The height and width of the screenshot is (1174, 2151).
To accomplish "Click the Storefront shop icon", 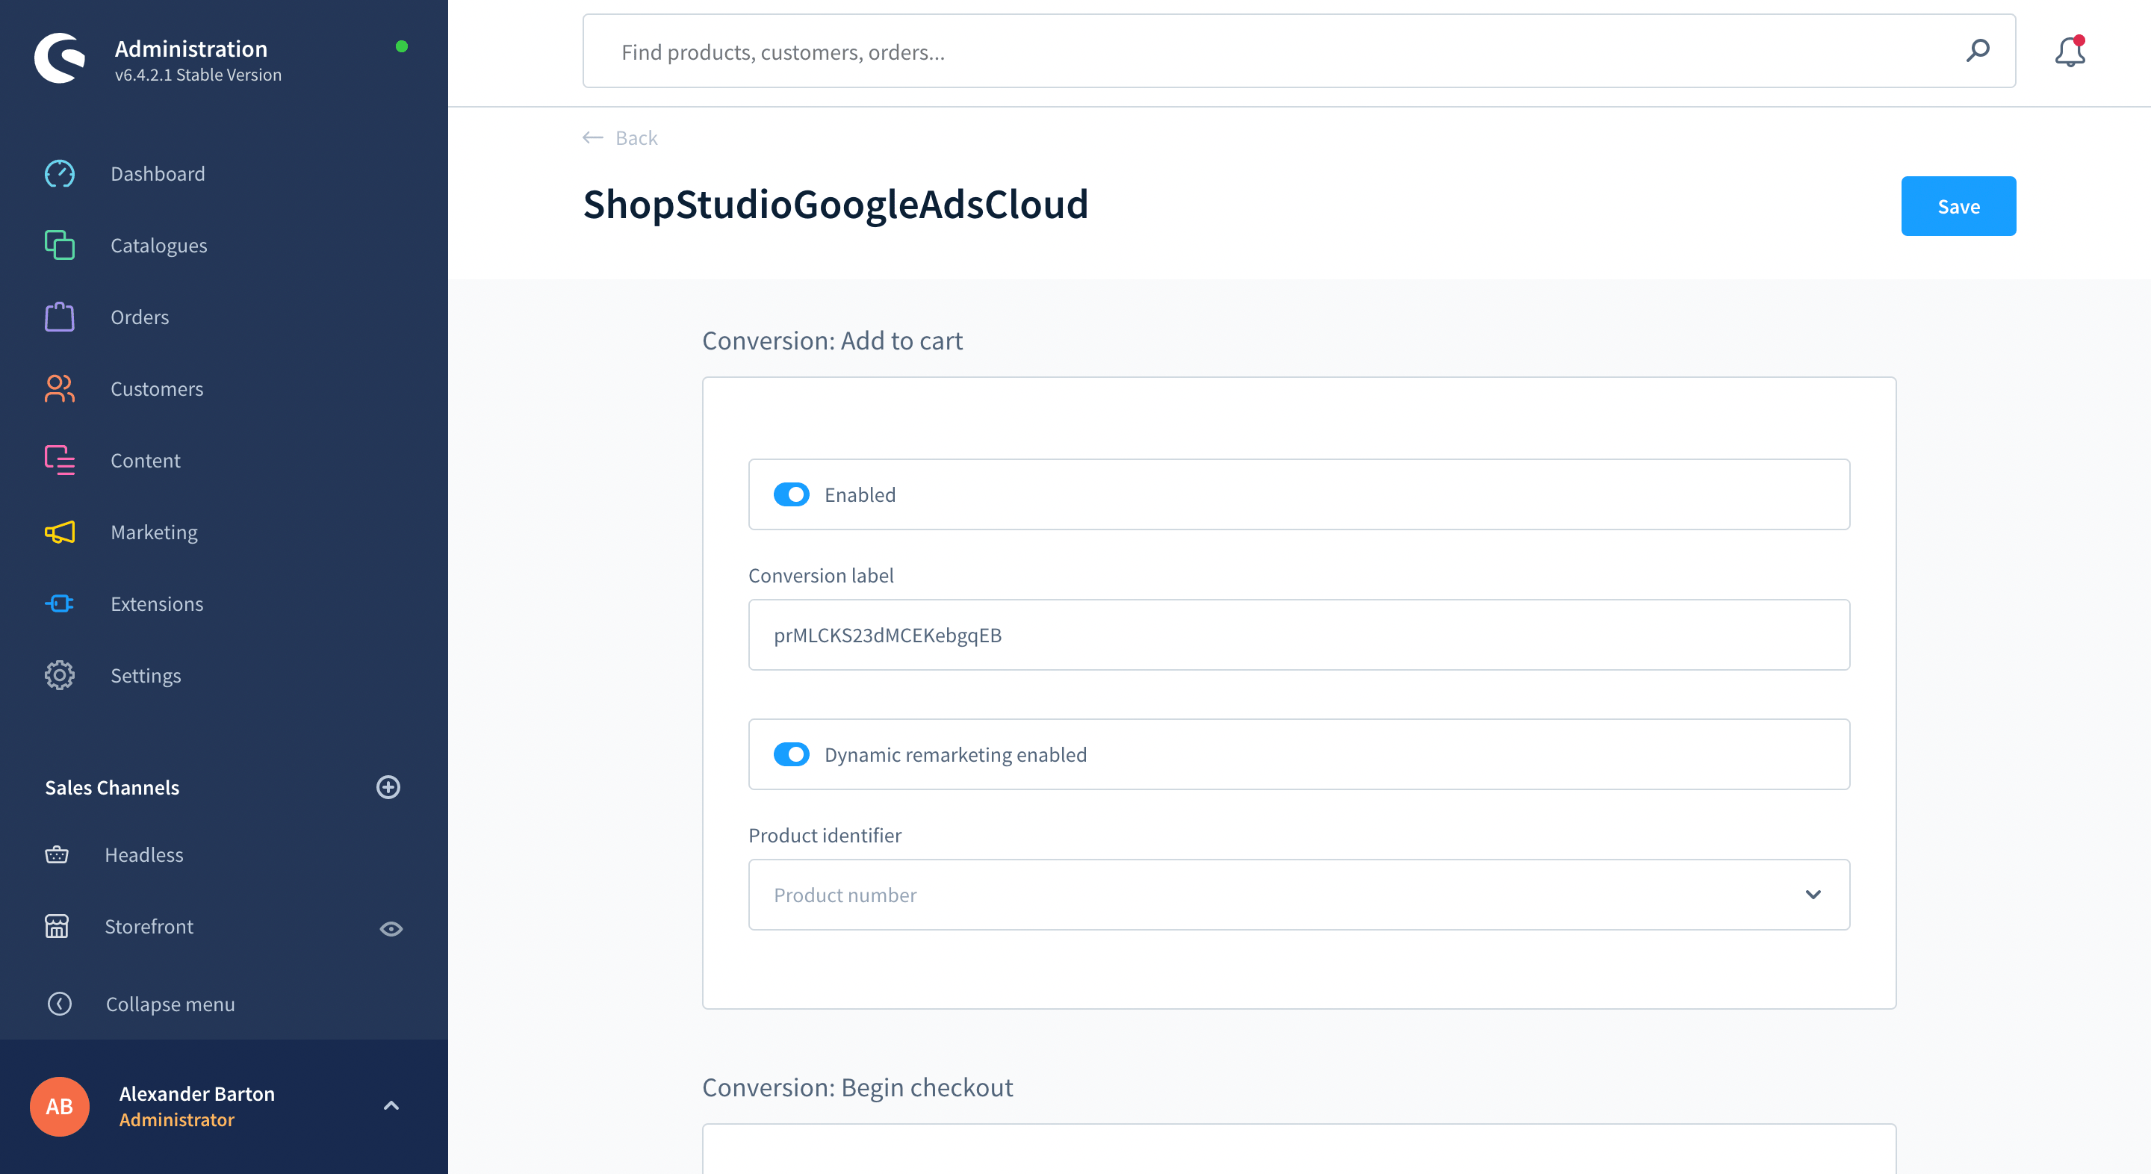I will (57, 927).
